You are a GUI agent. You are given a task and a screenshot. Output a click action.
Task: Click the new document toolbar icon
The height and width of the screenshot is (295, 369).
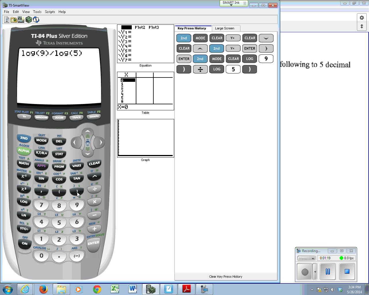7,20
